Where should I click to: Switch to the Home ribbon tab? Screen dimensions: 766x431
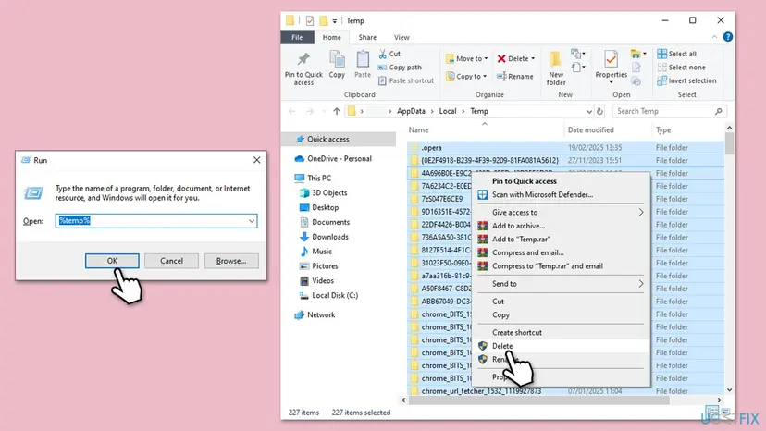point(332,37)
